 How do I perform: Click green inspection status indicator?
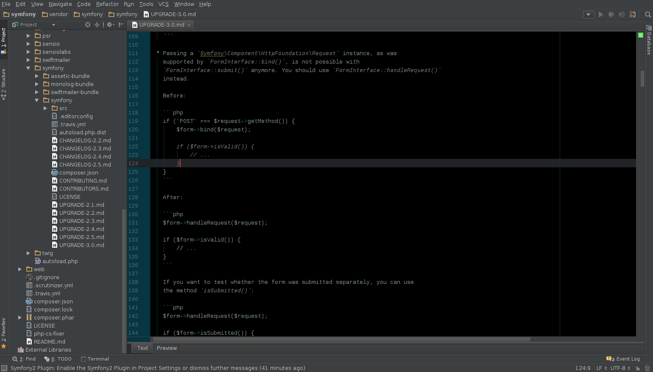pos(640,35)
